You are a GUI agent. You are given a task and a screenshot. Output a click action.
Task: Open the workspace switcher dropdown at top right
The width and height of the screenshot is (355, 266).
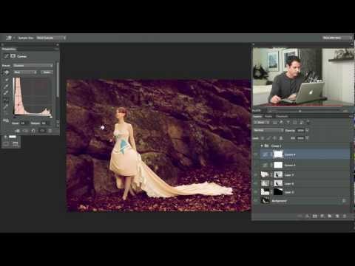pos(337,38)
